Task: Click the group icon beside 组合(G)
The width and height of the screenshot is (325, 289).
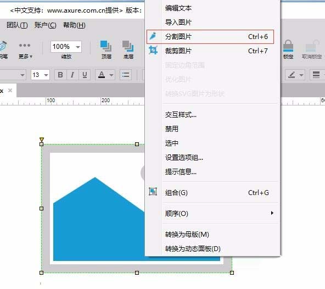Action: [153, 192]
